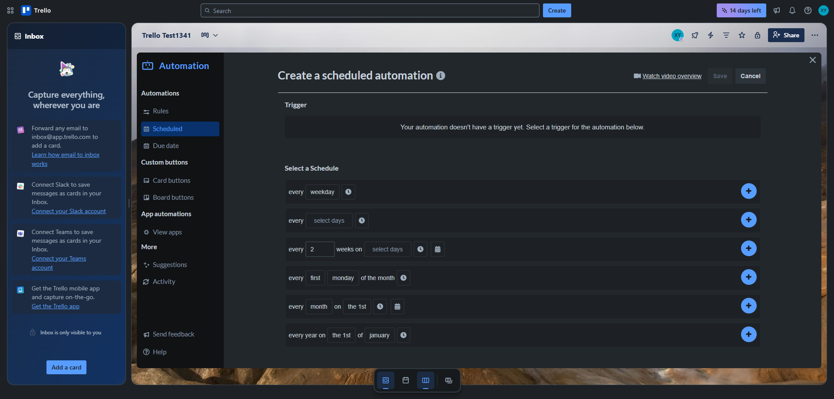Open the help question mark icon

point(808,10)
